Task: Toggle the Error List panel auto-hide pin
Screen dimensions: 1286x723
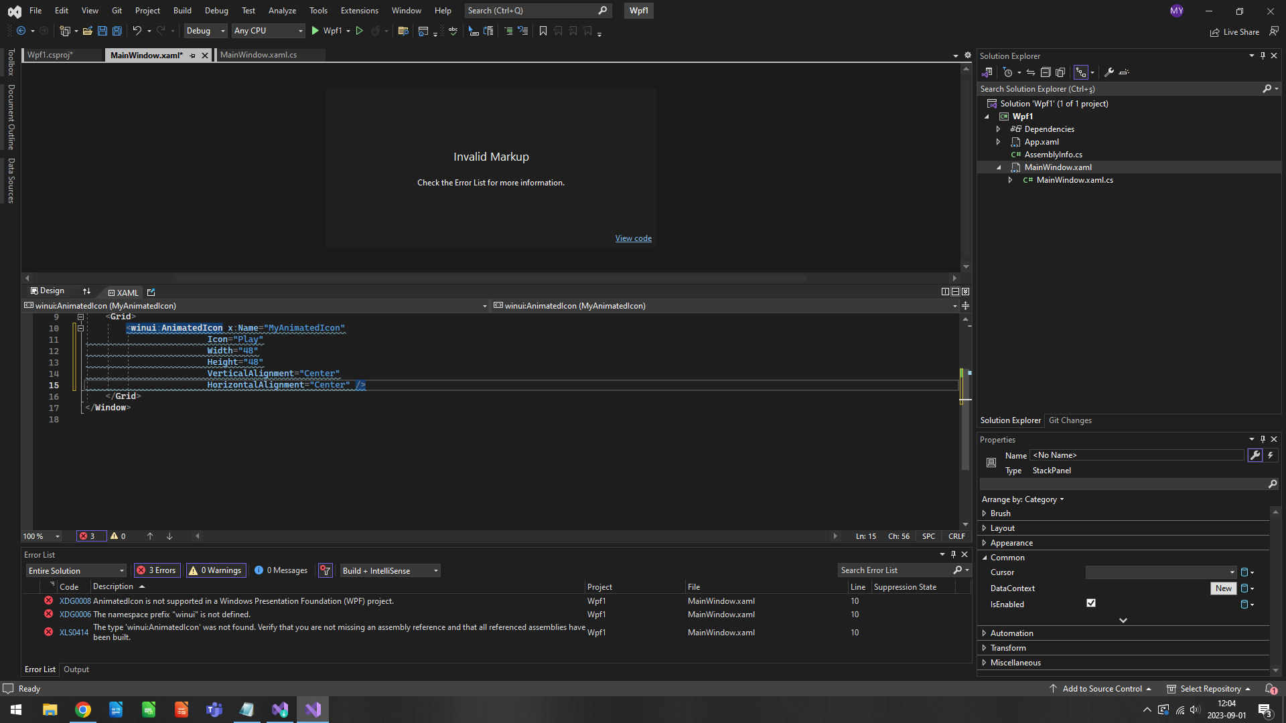Action: [x=953, y=555]
